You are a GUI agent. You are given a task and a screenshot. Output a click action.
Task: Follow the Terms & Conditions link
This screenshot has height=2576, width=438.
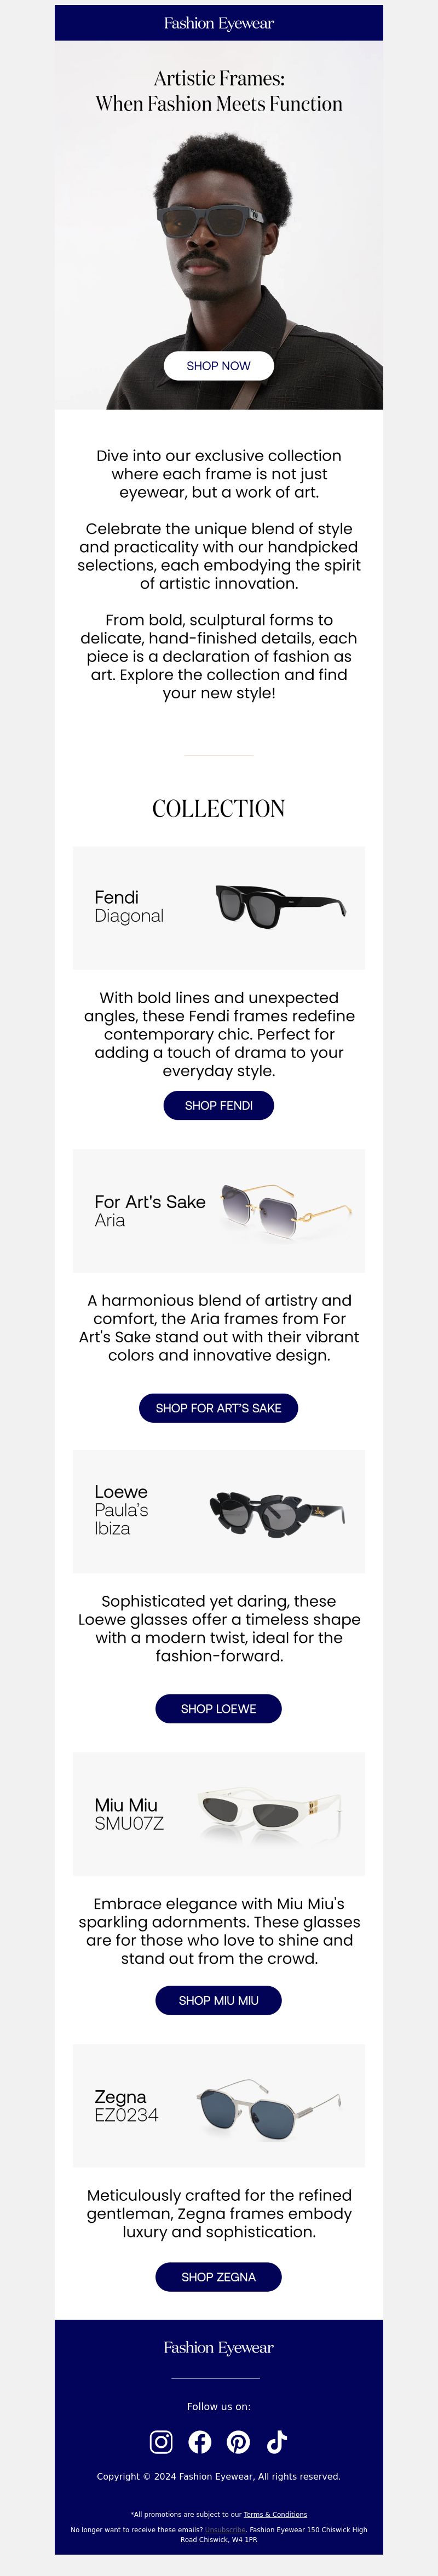(275, 2514)
